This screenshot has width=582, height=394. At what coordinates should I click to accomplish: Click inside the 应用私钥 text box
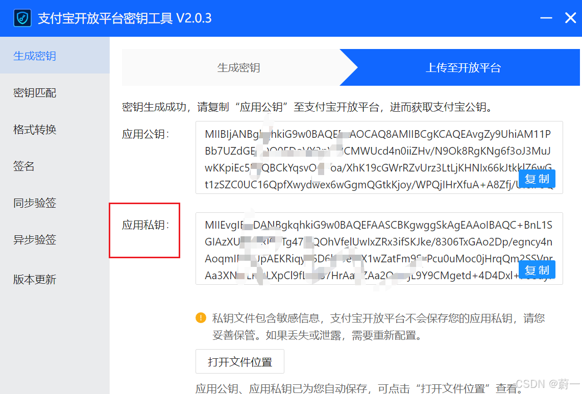(x=379, y=249)
